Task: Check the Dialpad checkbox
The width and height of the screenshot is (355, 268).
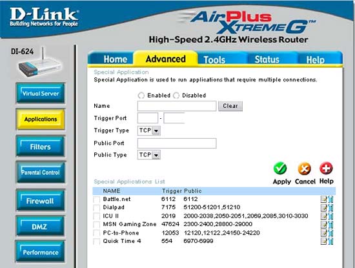Action: [x=96, y=208]
